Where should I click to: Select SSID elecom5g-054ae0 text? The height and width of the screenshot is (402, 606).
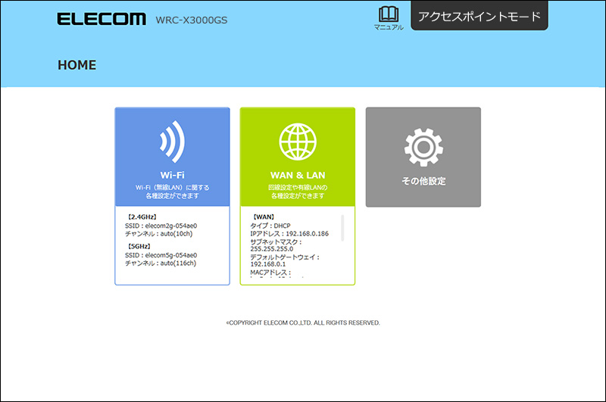click(x=161, y=255)
